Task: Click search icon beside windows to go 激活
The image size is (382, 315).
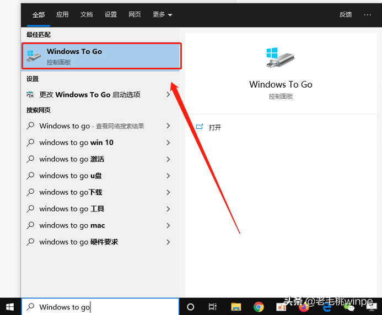Action: [30, 159]
